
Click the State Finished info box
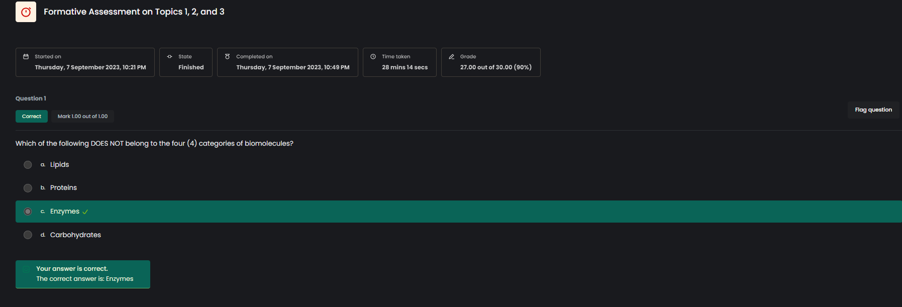coord(186,62)
